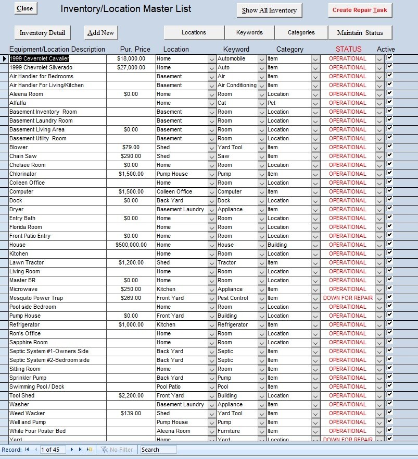Click inside the Search field
The width and height of the screenshot is (418, 459).
[x=158, y=449]
